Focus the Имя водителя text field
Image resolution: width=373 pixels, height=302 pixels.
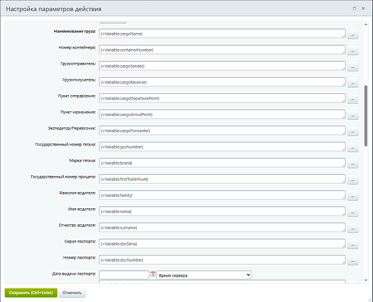point(222,211)
